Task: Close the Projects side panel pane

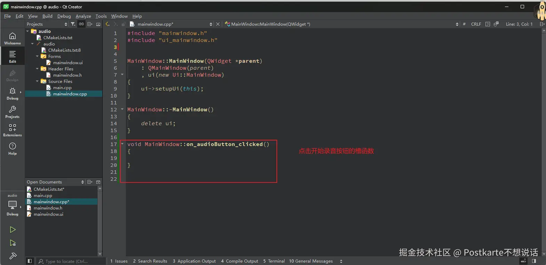Action: click(x=98, y=24)
